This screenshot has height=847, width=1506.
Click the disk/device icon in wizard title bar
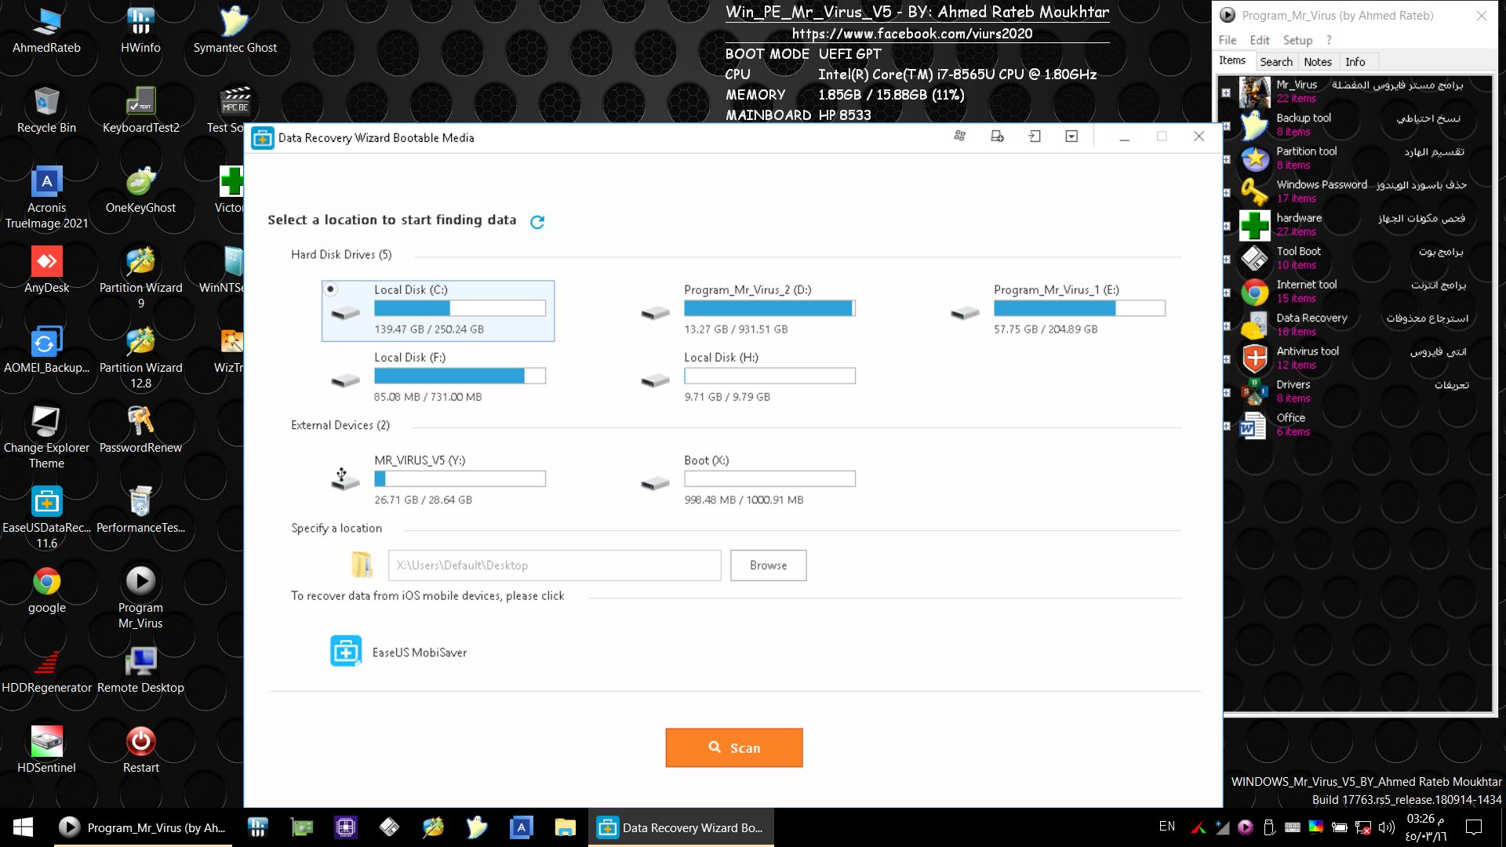pos(997,136)
